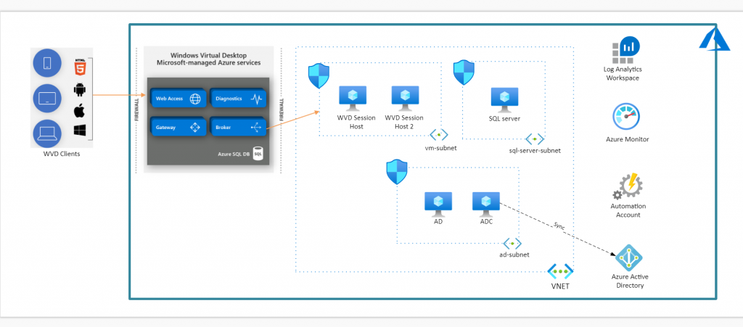Click the Log Analytics Workspace icon
Screen dimensions: 743x327
(x=623, y=52)
